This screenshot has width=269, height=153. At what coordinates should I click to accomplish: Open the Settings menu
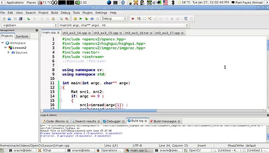(x=101, y=13)
